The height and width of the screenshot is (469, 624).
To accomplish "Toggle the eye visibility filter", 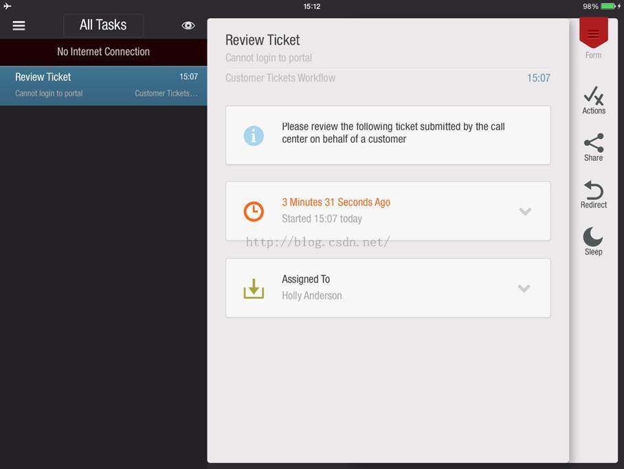I will (x=188, y=25).
